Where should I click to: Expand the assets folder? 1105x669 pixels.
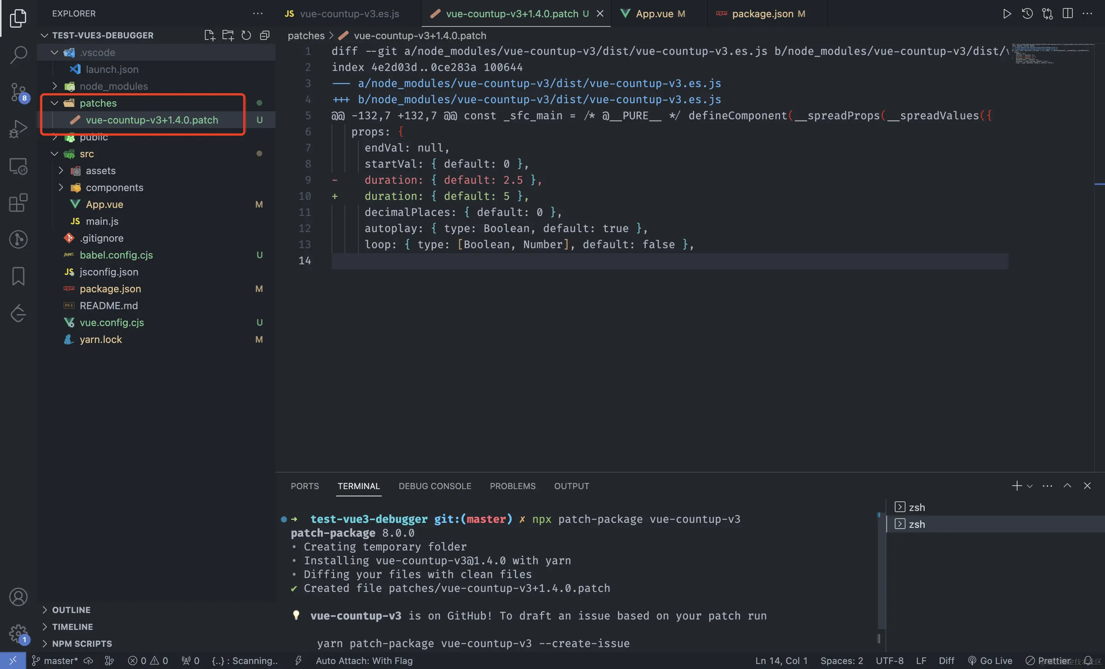click(61, 170)
